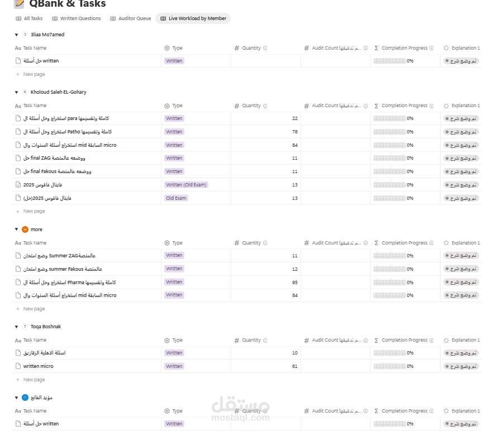482x431 pixels.
Task: Click Written (Old Exam) tag
Action: pos(187,185)
